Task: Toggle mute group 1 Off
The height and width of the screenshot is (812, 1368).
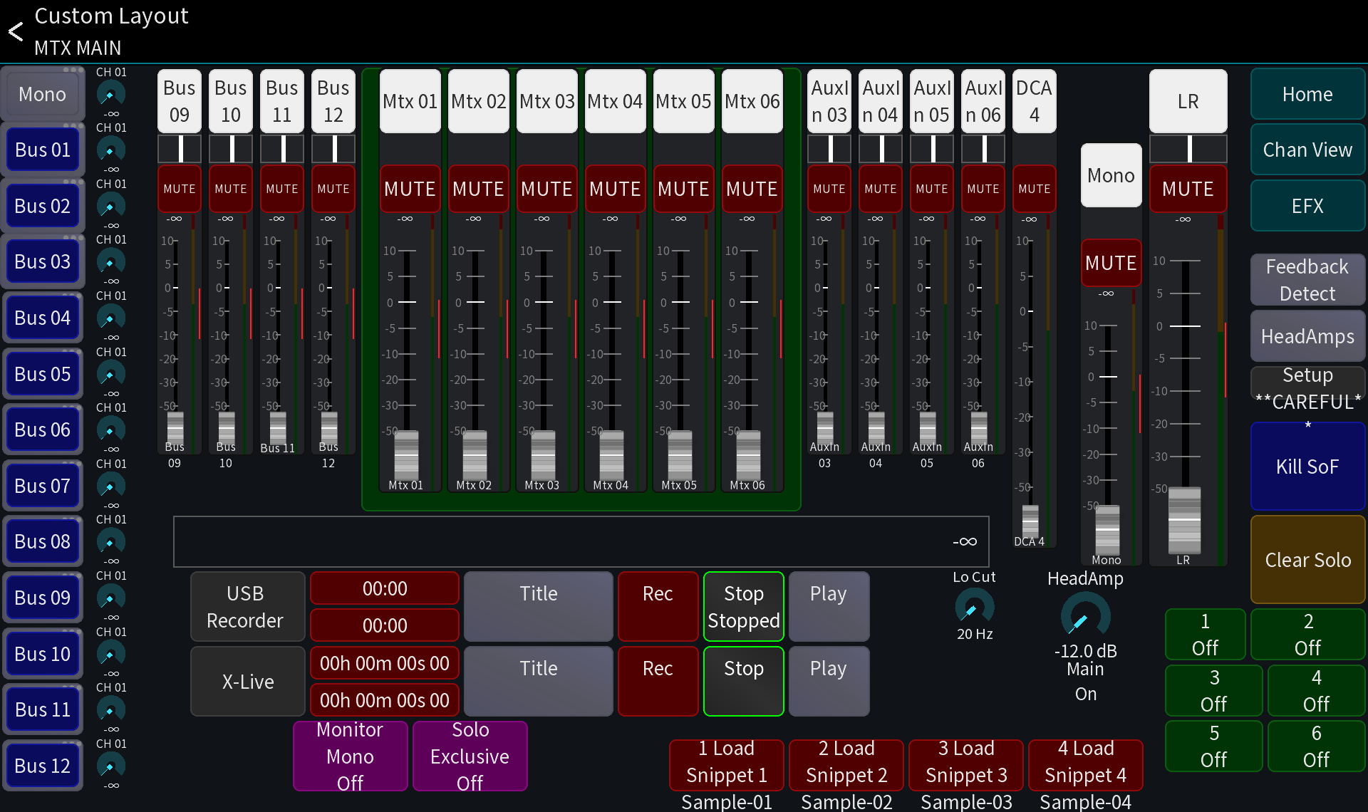Action: tap(1205, 634)
